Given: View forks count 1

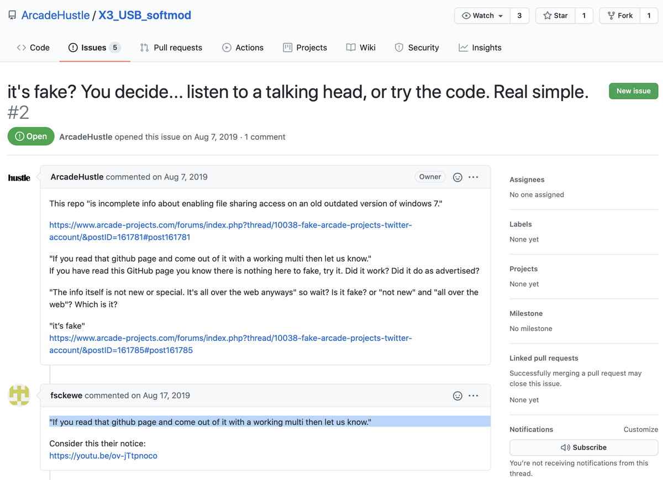Looking at the screenshot, I should 649,15.
